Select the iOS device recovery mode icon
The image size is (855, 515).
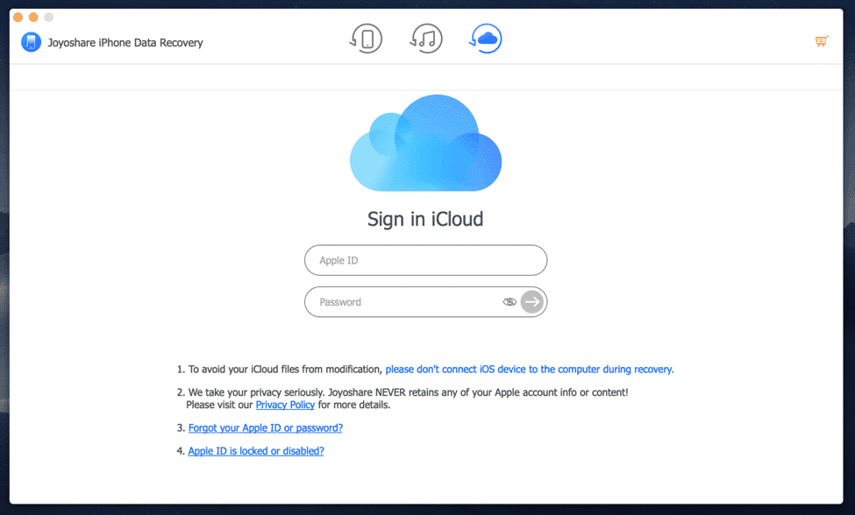tap(366, 39)
